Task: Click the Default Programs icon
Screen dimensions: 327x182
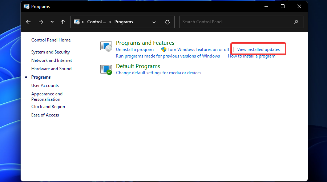Action: [106, 70]
